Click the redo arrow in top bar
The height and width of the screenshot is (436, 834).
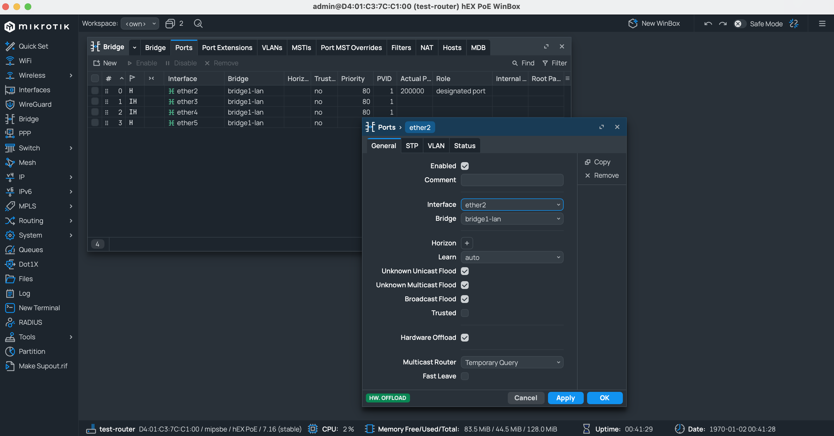pos(723,24)
